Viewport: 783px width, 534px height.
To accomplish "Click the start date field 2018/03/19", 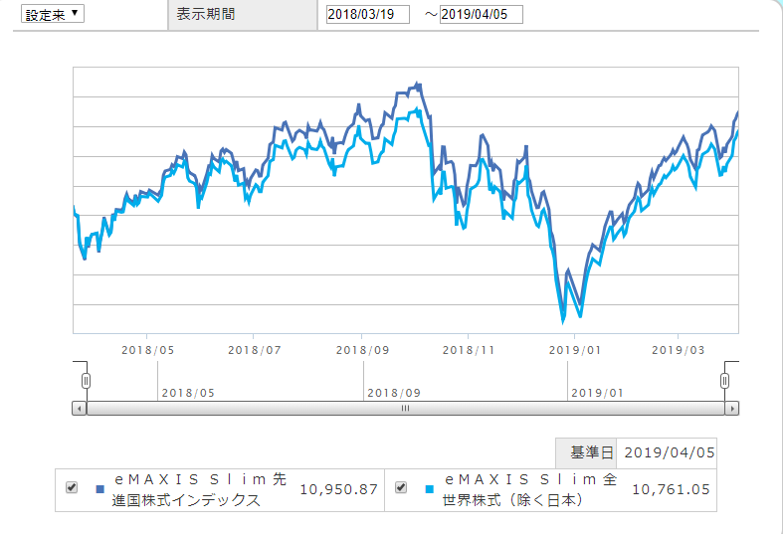I will pyautogui.click(x=367, y=15).
